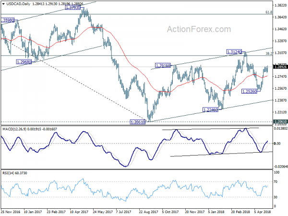Click the 1.29160 price label
This screenshot has width=288, height=216.
coord(163,65)
